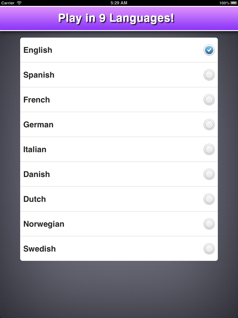Viewport: 238px width, 318px height.
Task: Select the English radio button
Action: 209,50
